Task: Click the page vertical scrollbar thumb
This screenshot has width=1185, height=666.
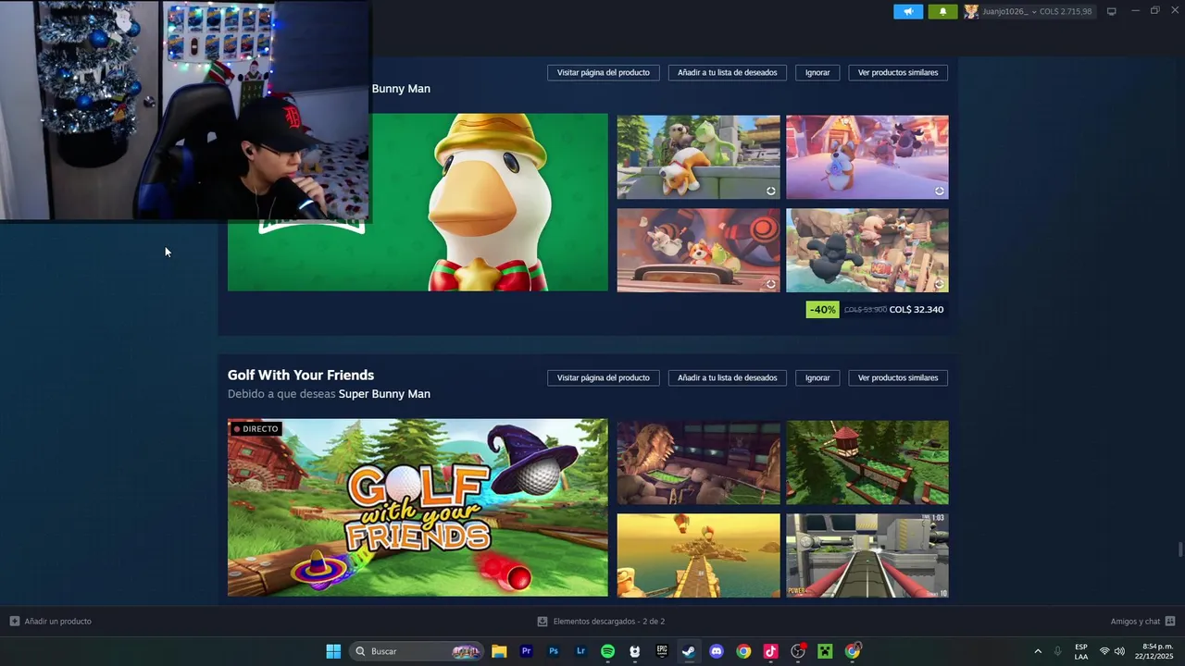Action: coord(1180,549)
